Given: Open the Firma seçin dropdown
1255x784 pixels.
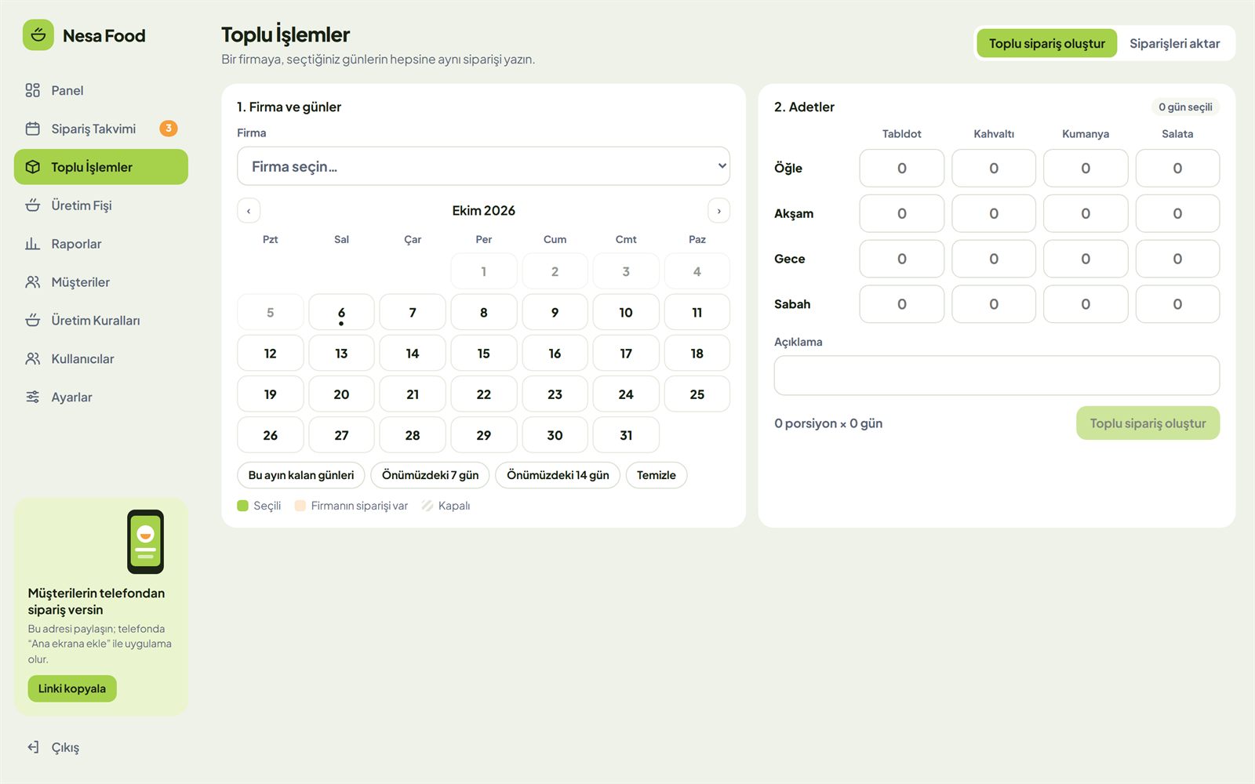Looking at the screenshot, I should (x=483, y=166).
